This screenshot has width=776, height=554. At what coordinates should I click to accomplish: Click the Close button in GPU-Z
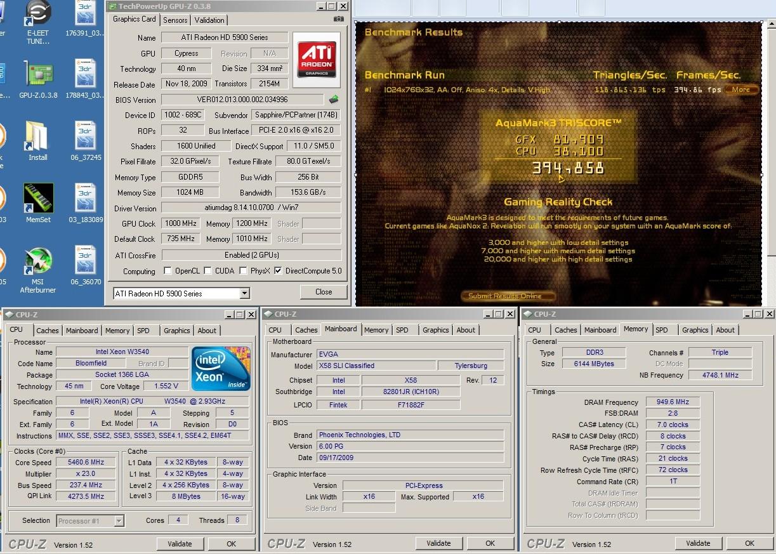pos(324,292)
